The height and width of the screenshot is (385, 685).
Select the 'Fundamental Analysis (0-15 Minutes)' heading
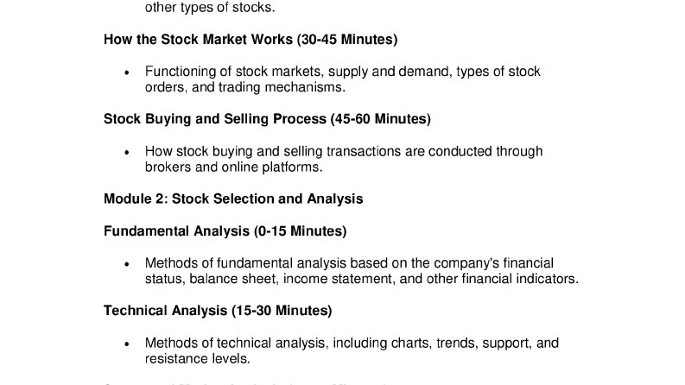(225, 230)
